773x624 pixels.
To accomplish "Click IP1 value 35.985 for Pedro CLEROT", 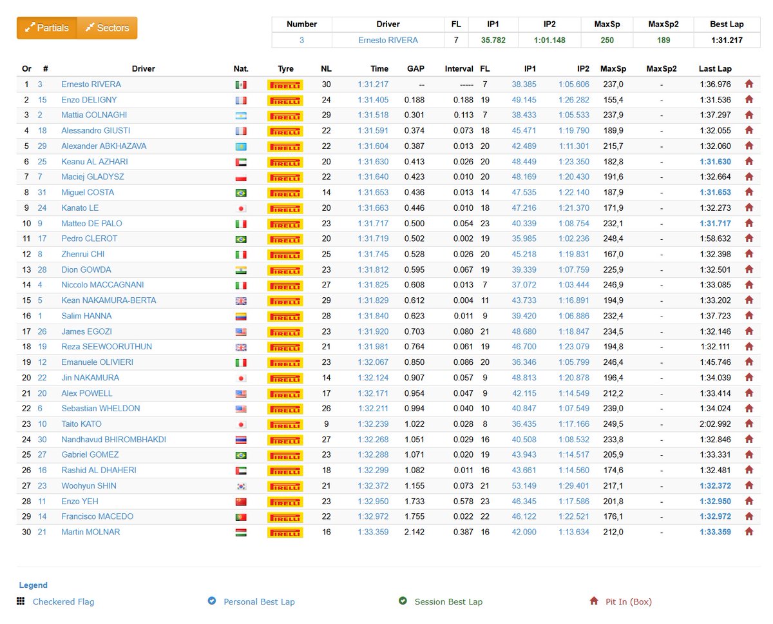I will click(x=524, y=239).
